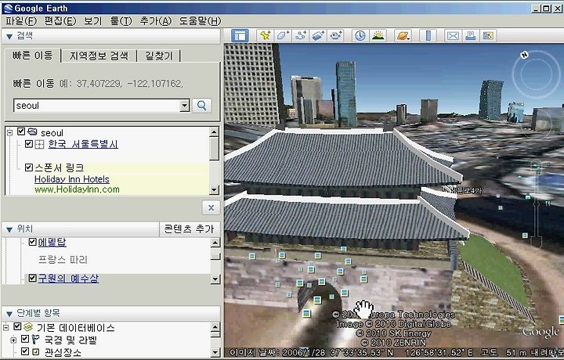564x360 pixels.
Task: Open the 추가(A) menu
Action: (155, 21)
